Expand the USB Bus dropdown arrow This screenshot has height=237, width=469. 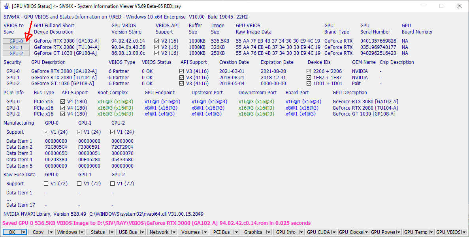[142, 232]
